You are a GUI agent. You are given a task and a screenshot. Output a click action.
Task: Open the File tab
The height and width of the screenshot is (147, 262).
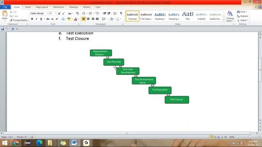point(5,7)
